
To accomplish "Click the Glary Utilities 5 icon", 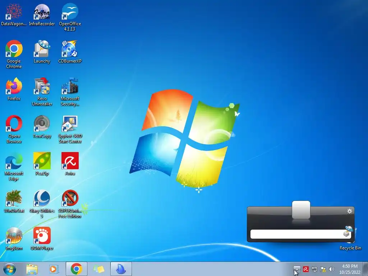I will [42, 204].
